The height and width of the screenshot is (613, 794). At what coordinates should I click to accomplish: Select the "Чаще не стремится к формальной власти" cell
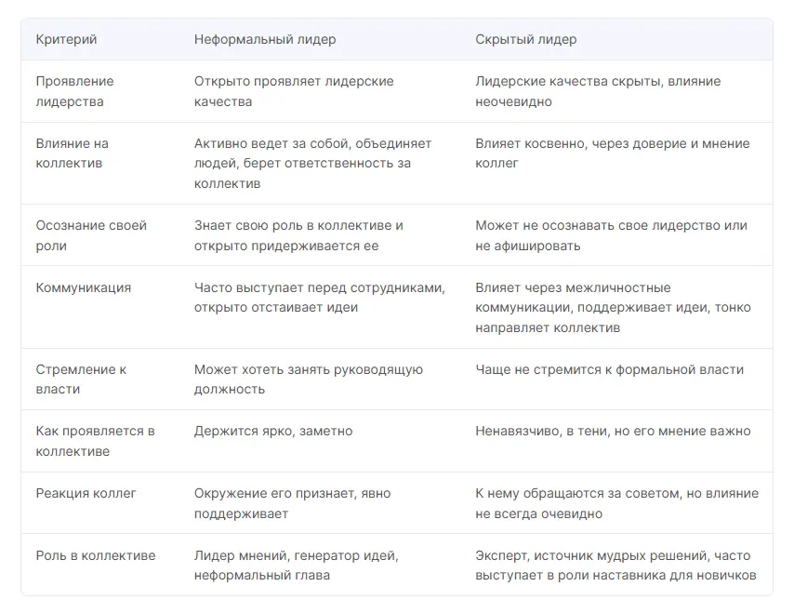[609, 369]
